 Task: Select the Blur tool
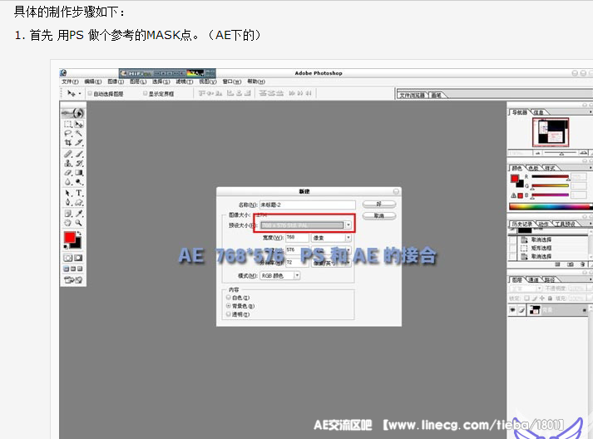(68, 182)
